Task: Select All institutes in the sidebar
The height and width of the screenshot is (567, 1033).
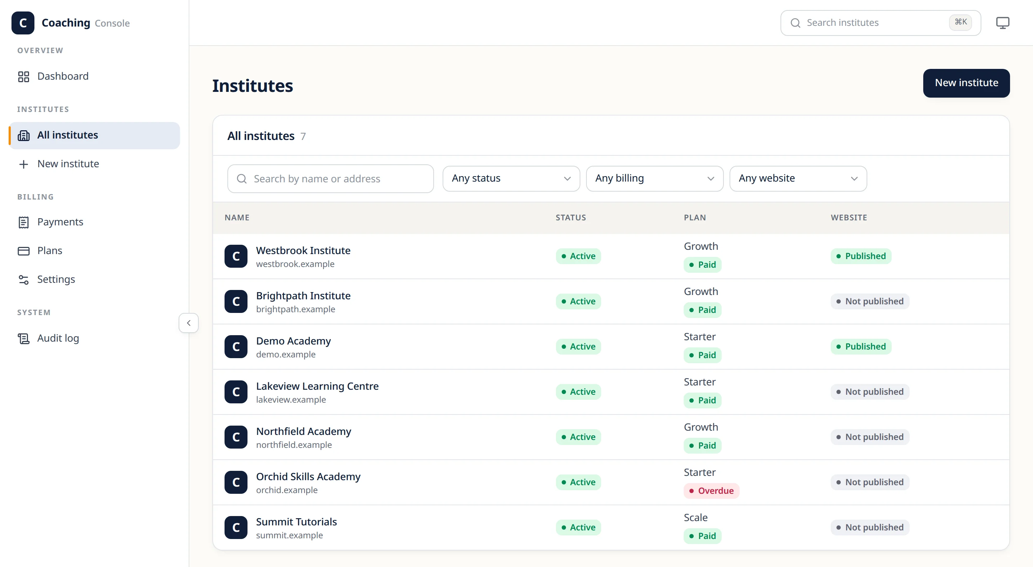Action: [x=94, y=136]
